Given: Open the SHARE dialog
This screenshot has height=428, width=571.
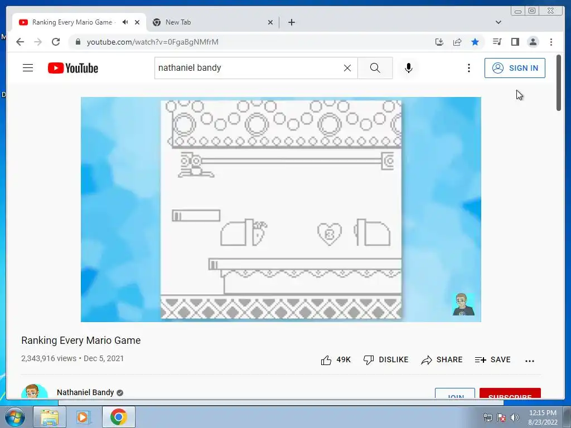Looking at the screenshot, I should pyautogui.click(x=442, y=360).
